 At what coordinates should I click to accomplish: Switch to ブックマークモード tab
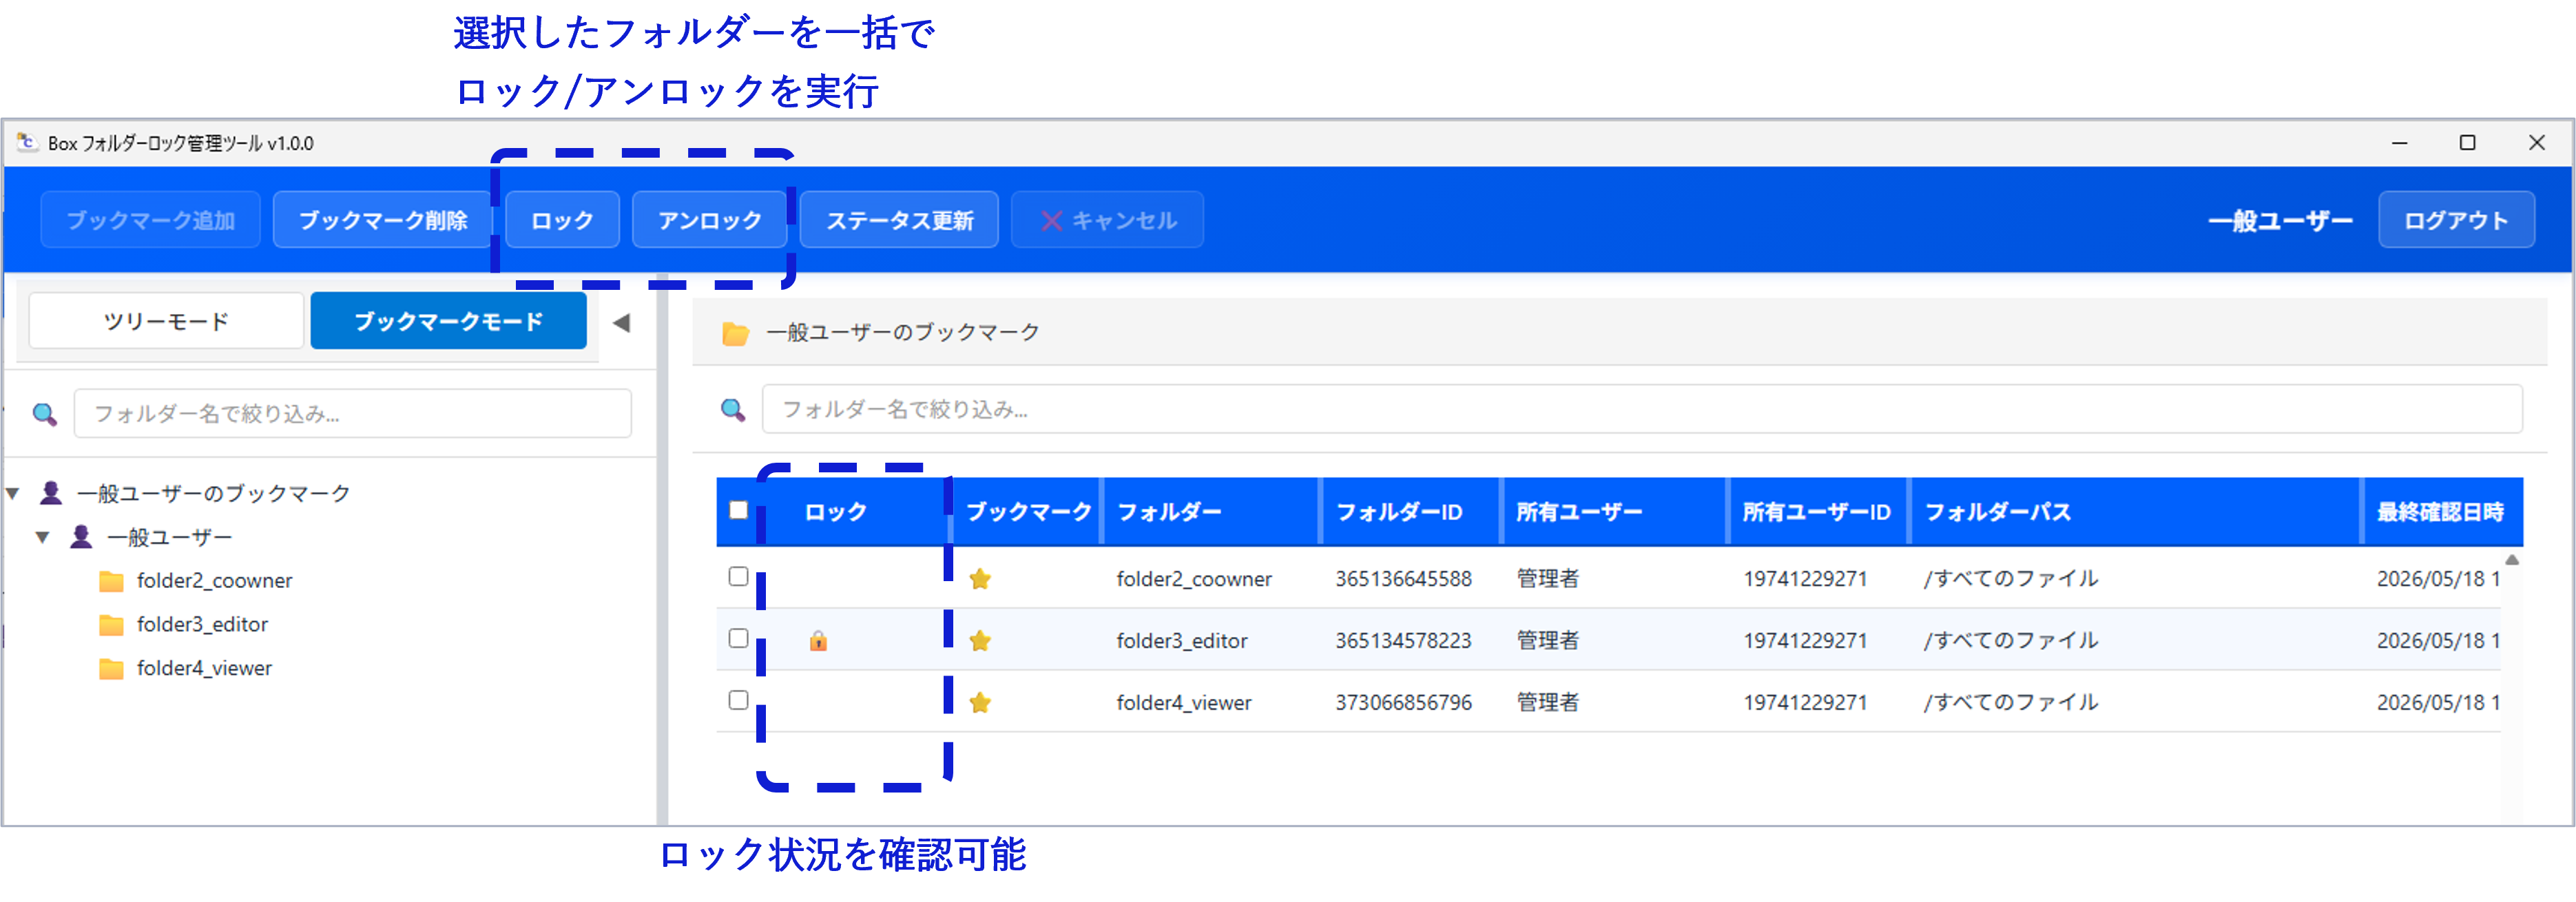(x=448, y=321)
